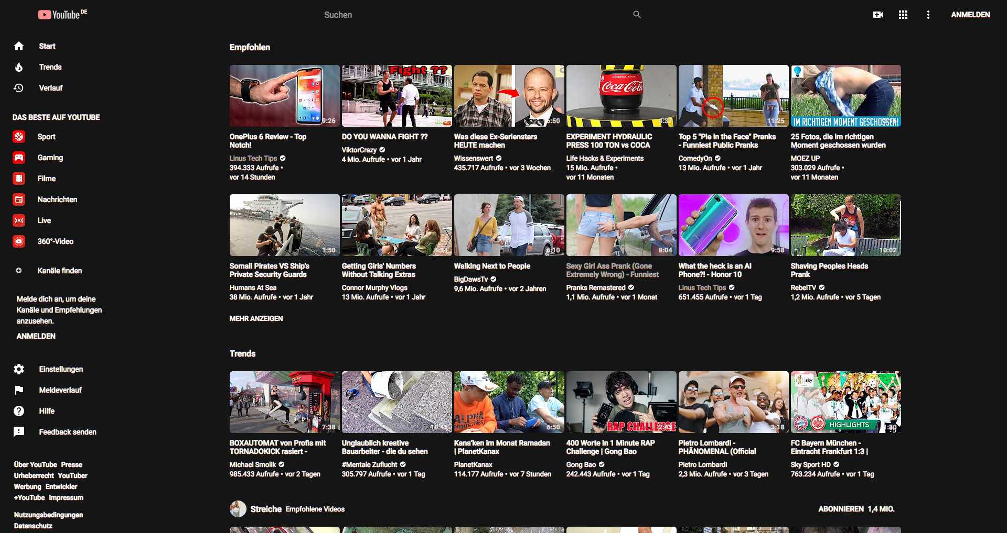Image resolution: width=1007 pixels, height=533 pixels.
Task: Click the Hilfe question mark icon
Action: click(x=19, y=411)
